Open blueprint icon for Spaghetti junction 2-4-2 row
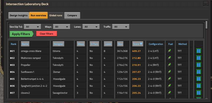Image resolution: width=212 pixels, height=103 pixels. [x=199, y=86]
